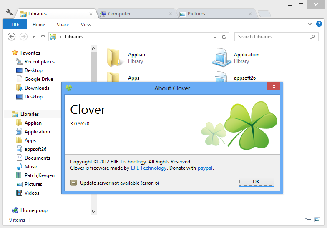
Task: Go up one folder level
Action: [43, 37]
